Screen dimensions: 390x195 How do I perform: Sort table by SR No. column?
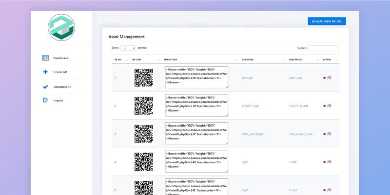120,60
